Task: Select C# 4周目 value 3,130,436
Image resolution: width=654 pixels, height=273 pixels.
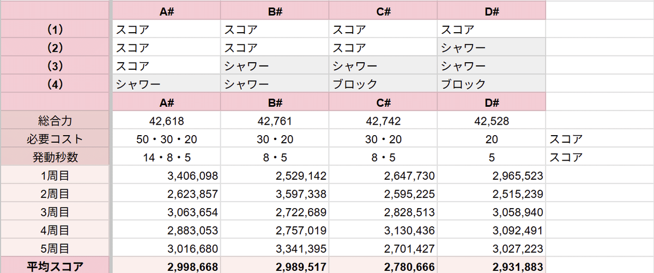Action: (383, 230)
